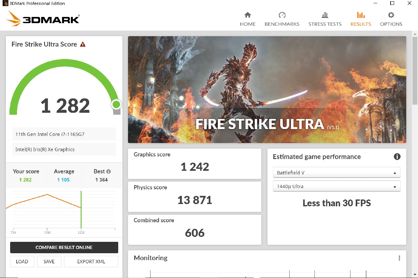418x278 pixels.
Task: Click the score warning triangle icon
Action: [x=83, y=44]
